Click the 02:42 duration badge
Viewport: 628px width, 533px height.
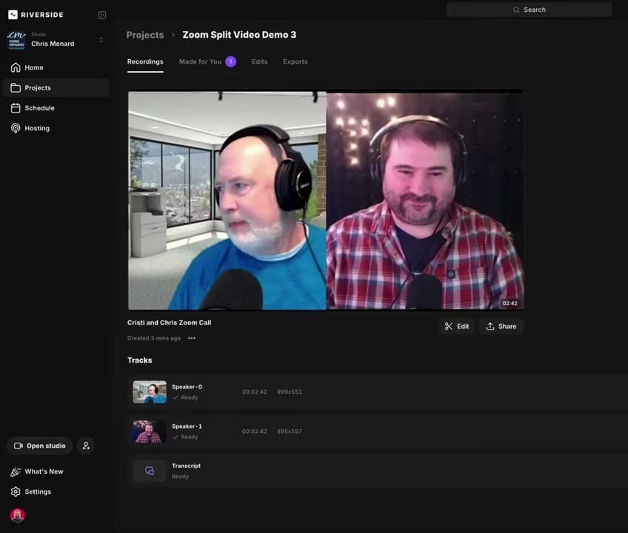pos(510,303)
